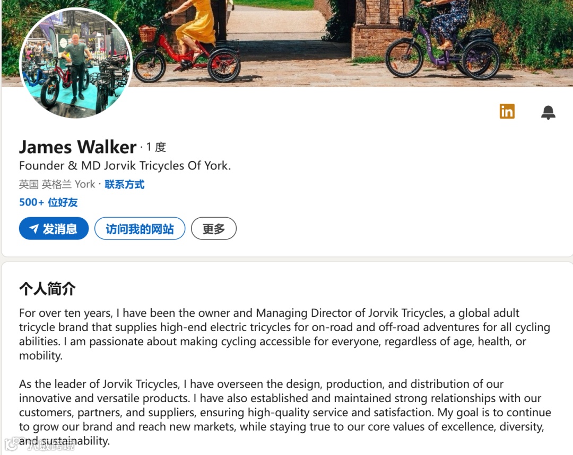View the 500+ 位好友 connections link
Image resolution: width=573 pixels, height=455 pixels.
(x=48, y=202)
